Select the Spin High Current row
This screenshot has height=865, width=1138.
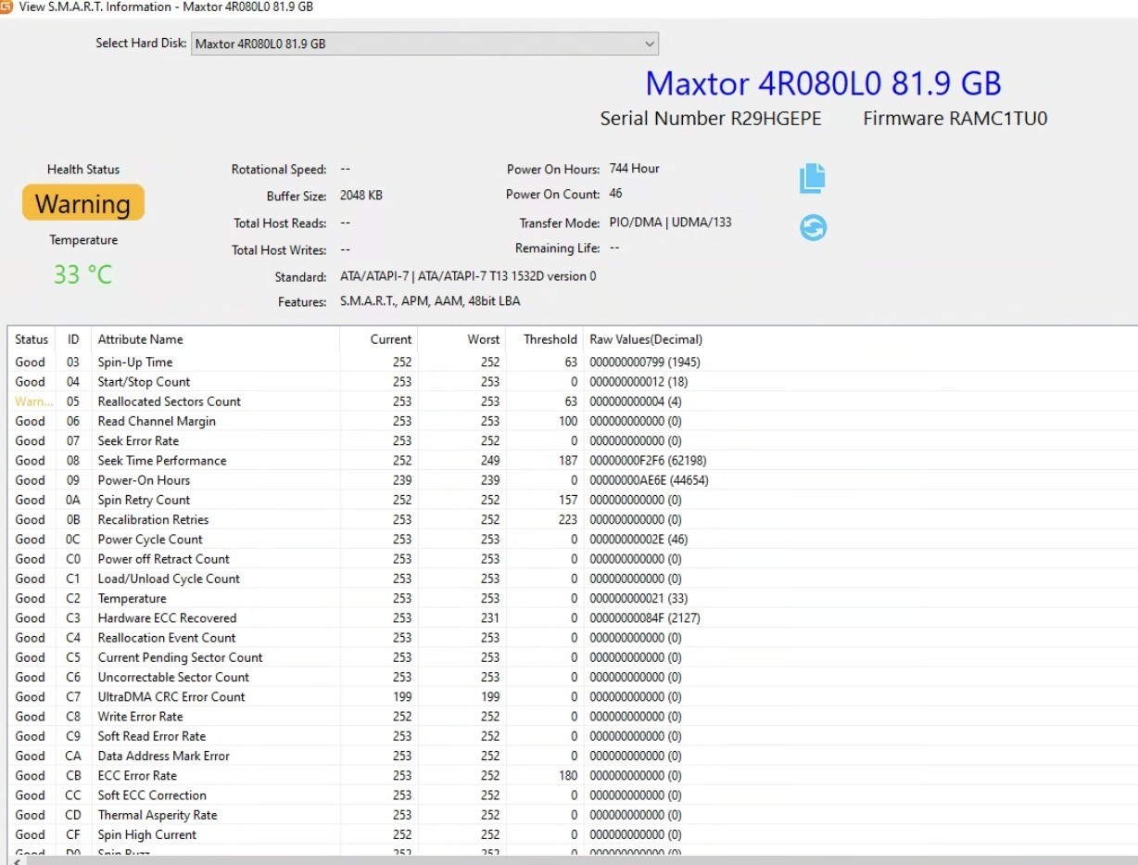pyautogui.click(x=573, y=834)
